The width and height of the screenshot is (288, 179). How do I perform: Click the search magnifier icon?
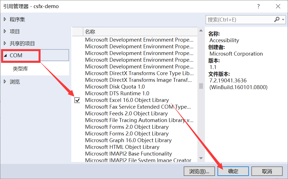pyautogui.click(x=277, y=19)
